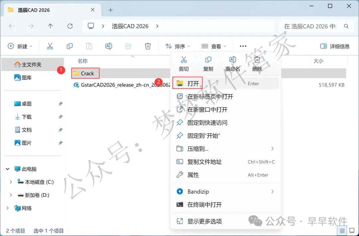Expand the chevron after 浩辰CAD 2026 in address bar

[157, 26]
